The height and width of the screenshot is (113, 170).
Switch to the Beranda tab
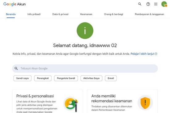11,14
